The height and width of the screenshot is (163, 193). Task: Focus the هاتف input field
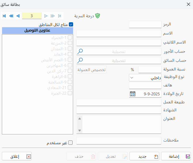coord(145,85)
